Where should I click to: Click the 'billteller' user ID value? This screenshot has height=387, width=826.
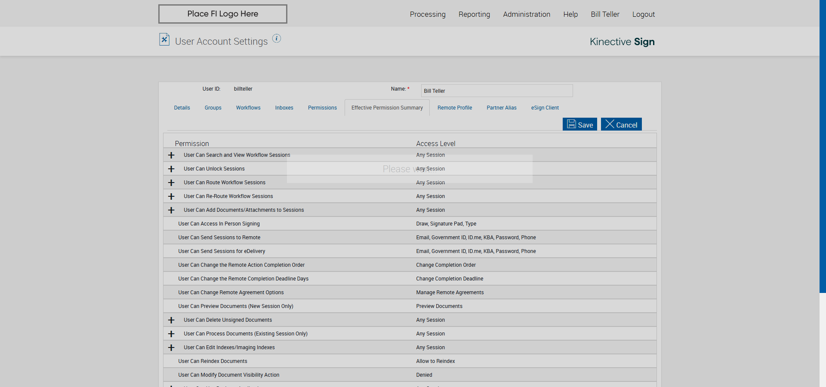(x=243, y=89)
